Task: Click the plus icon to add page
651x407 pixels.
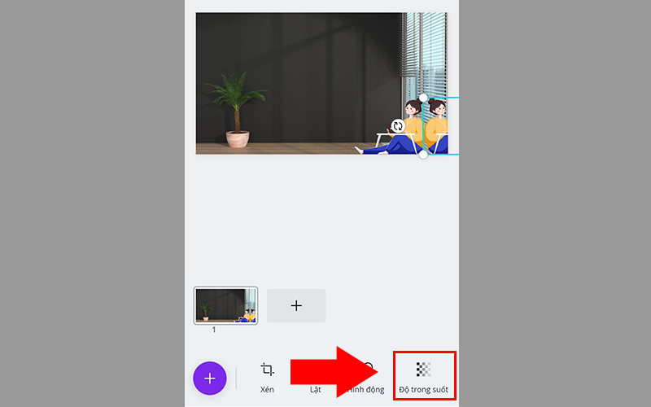Action: pyautogui.click(x=296, y=306)
